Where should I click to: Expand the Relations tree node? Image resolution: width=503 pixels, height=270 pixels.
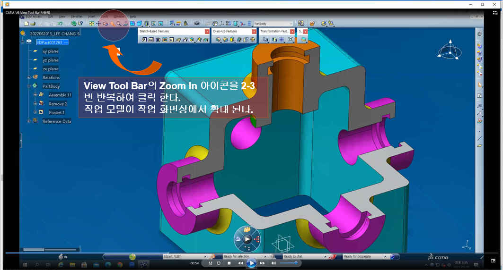(x=28, y=77)
